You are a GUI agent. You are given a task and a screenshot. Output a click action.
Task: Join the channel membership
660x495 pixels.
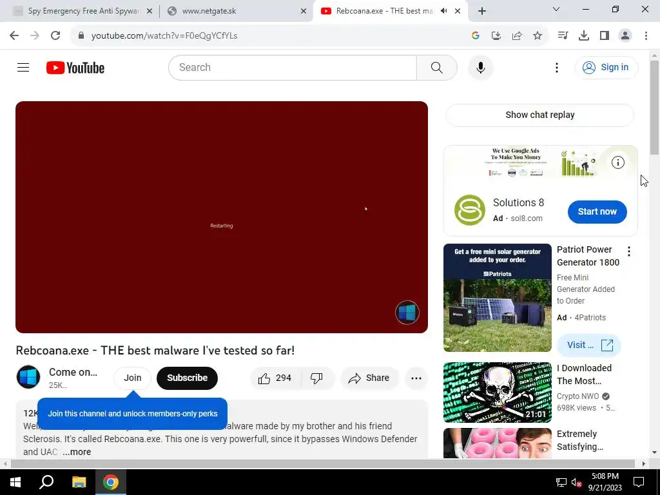(x=133, y=378)
